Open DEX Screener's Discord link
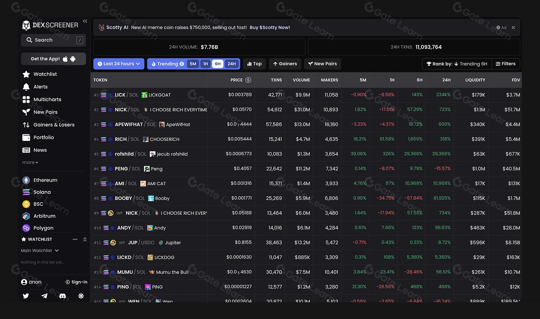The width and height of the screenshot is (540, 319). [63, 296]
